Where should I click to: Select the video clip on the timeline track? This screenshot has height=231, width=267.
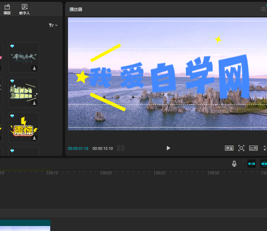click(x=25, y=225)
